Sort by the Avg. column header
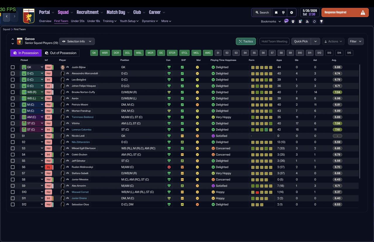The image size is (374, 242). tap(334, 60)
